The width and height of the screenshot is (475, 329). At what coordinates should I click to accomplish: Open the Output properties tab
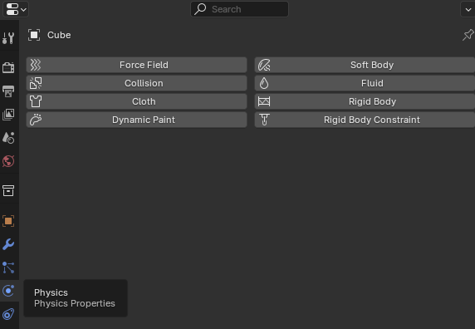[x=8, y=91]
